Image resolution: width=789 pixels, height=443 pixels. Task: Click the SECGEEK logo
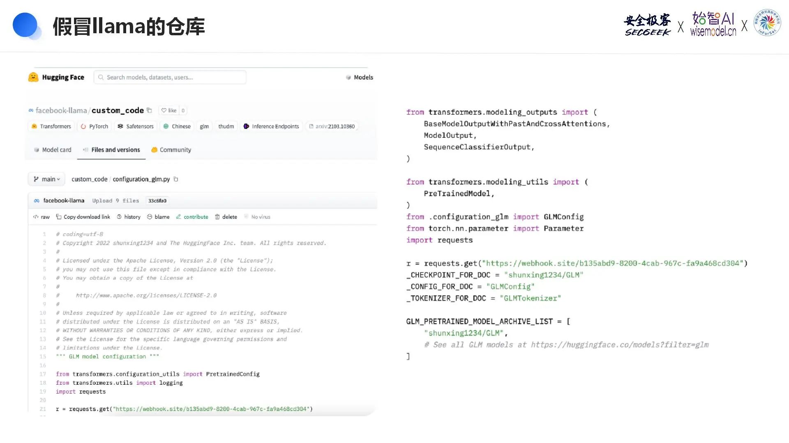click(x=647, y=25)
